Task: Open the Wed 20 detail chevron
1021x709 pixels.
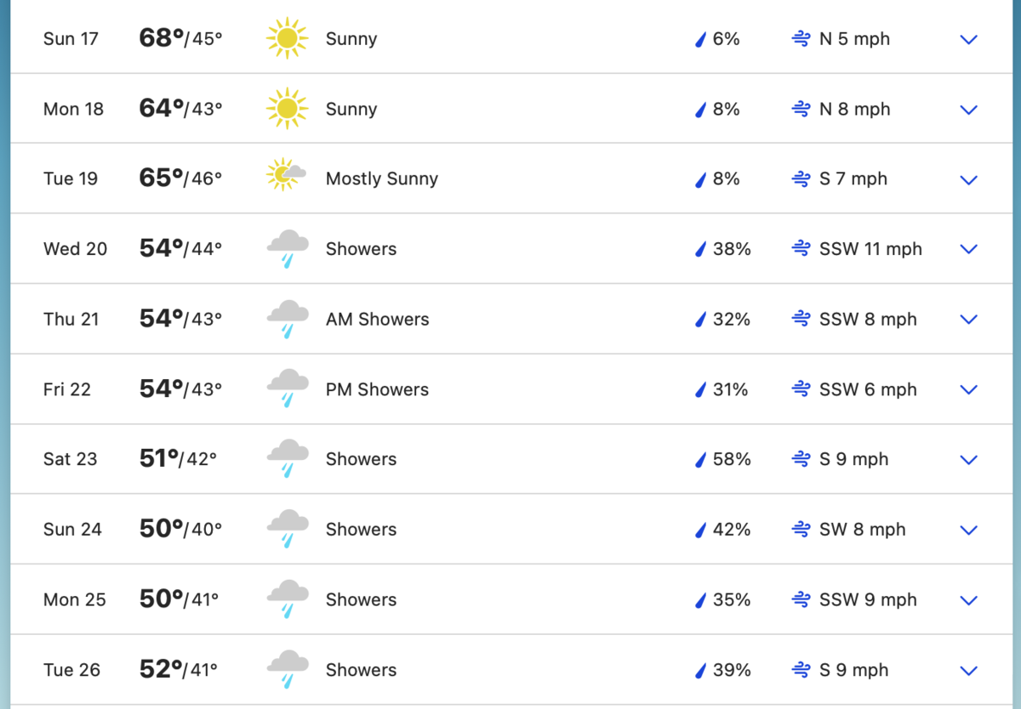Action: coord(968,249)
